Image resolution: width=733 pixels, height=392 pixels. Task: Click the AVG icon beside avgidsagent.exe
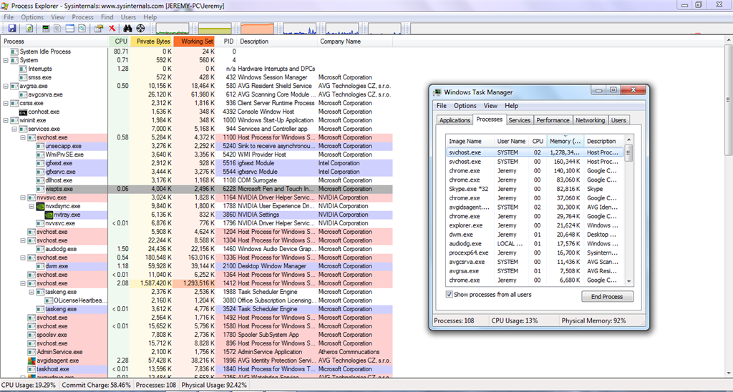click(x=31, y=361)
